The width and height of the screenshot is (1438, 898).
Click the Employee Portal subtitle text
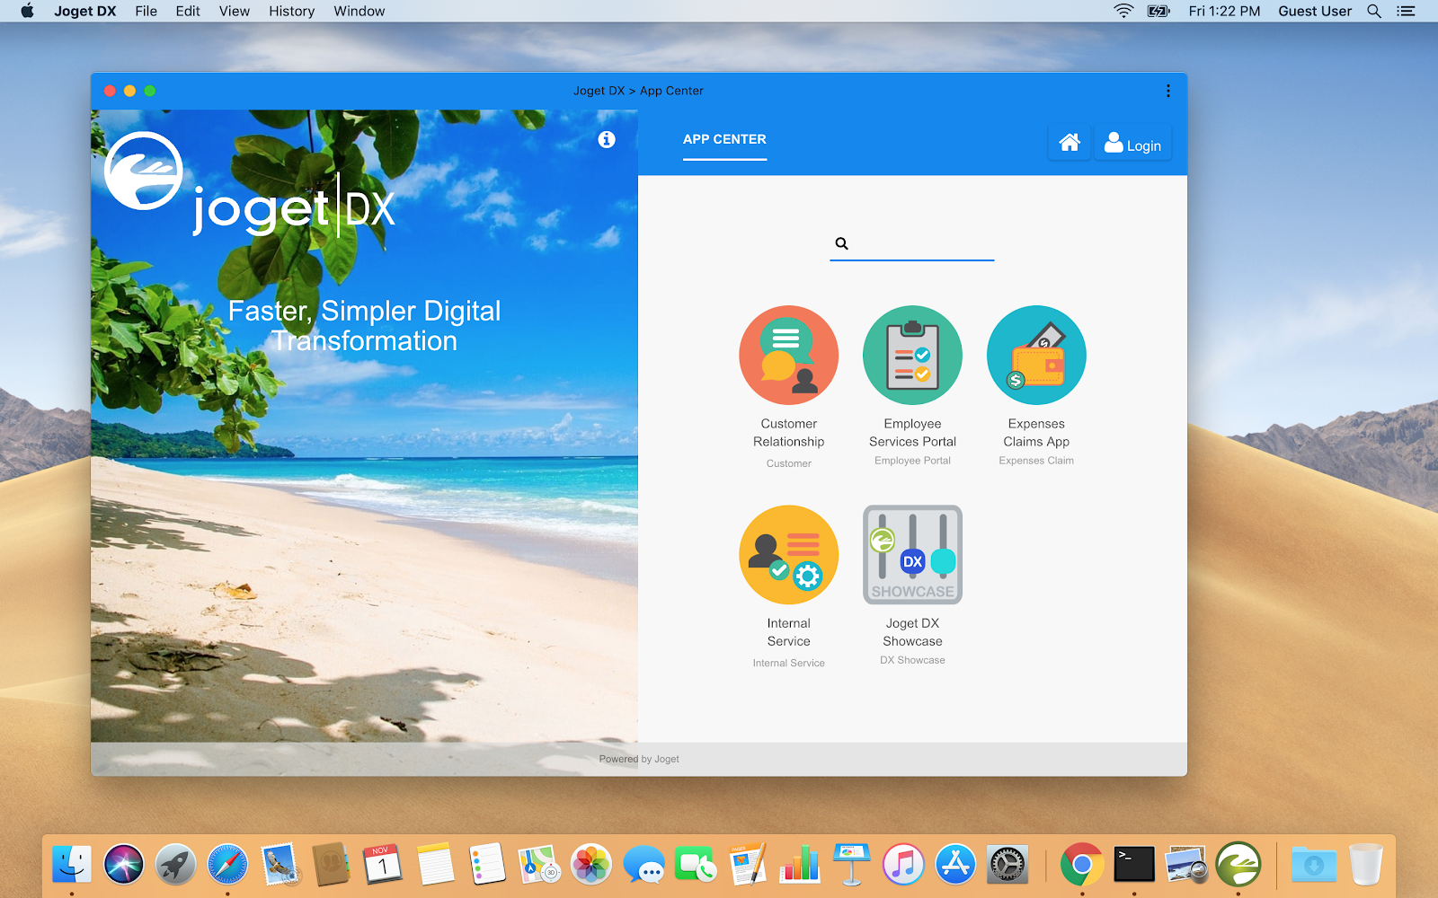coord(912,461)
